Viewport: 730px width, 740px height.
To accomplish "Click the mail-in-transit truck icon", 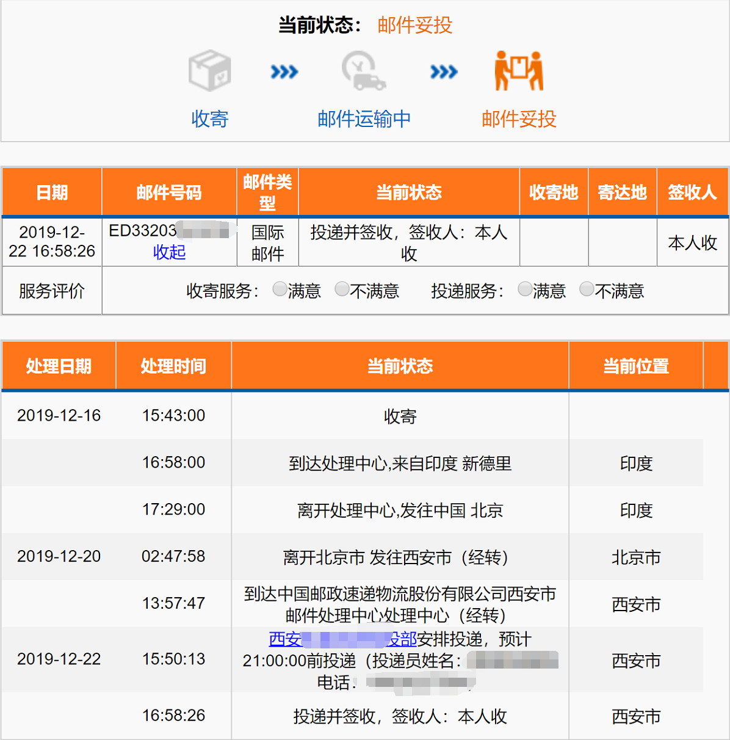I will tap(364, 71).
